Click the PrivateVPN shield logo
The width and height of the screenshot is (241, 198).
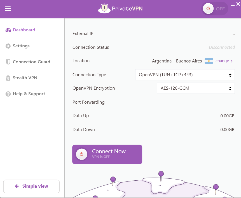point(104,8)
